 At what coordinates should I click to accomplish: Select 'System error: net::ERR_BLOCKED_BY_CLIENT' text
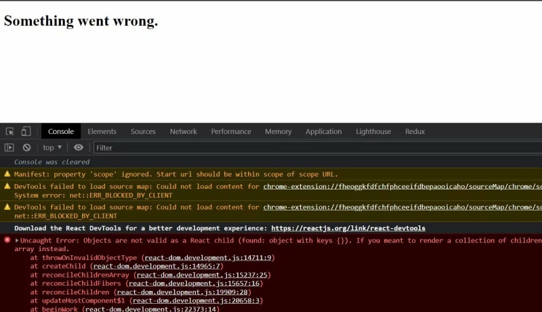(x=93, y=196)
